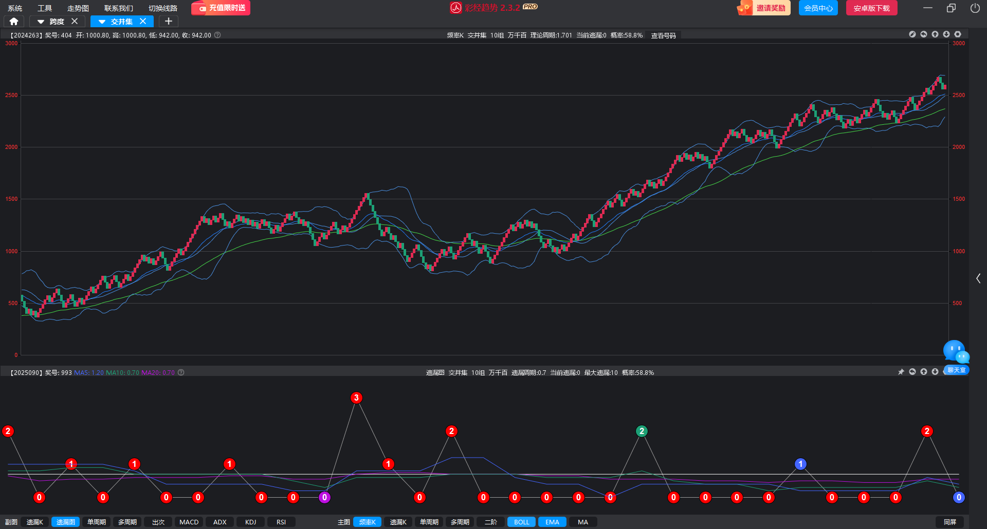Click the power exit icon
Screen dimensions: 987x529
point(975,8)
